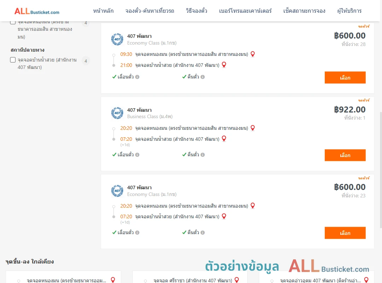382x283 pixels.
Task: Show เลื่อนตั๋ว info icon on 09:30 trip
Action: (137, 77)
